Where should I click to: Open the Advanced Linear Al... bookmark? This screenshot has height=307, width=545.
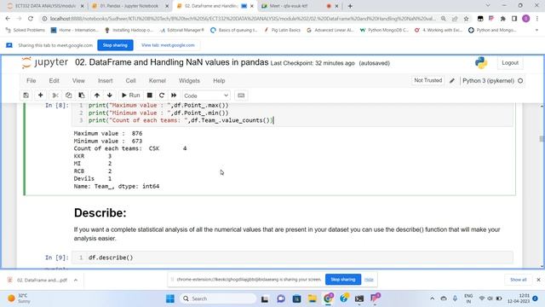(330, 31)
